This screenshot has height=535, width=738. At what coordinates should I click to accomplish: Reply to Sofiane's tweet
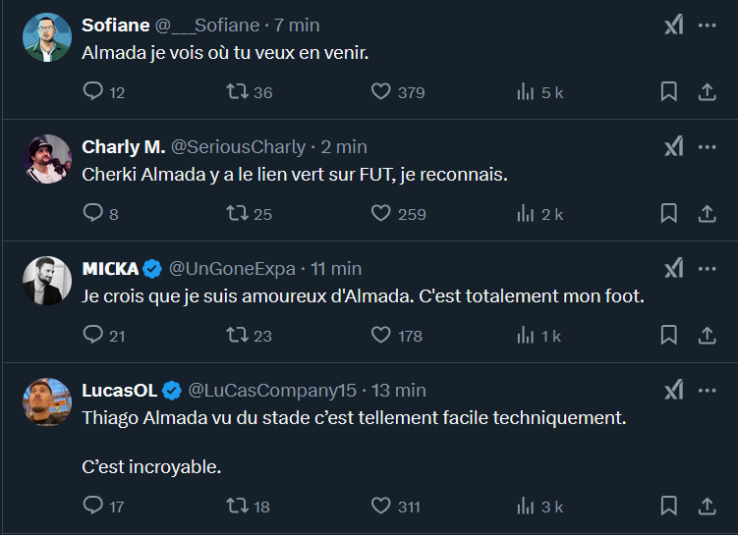93,91
